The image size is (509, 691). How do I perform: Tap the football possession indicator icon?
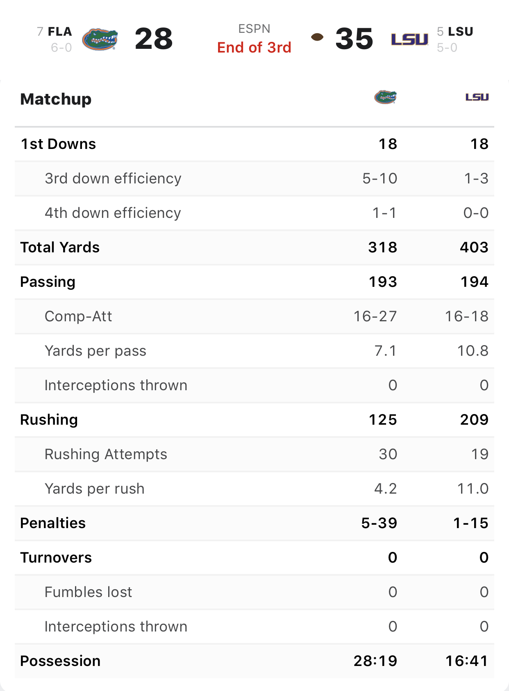click(x=317, y=37)
